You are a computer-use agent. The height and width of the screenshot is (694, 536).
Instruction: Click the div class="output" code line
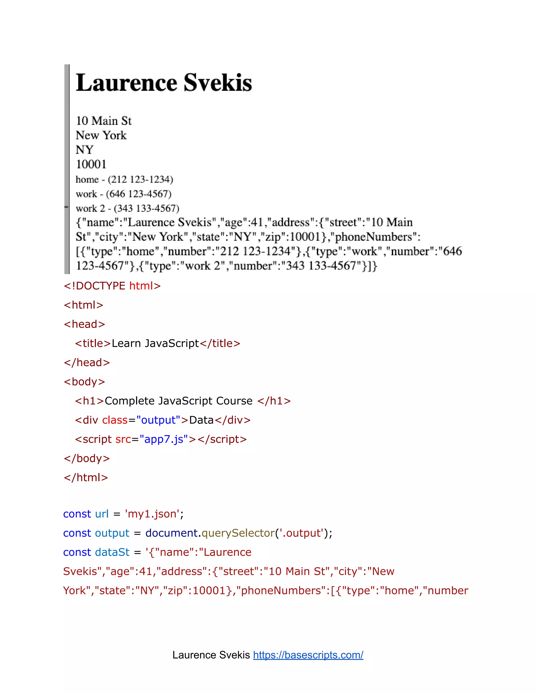(163, 420)
